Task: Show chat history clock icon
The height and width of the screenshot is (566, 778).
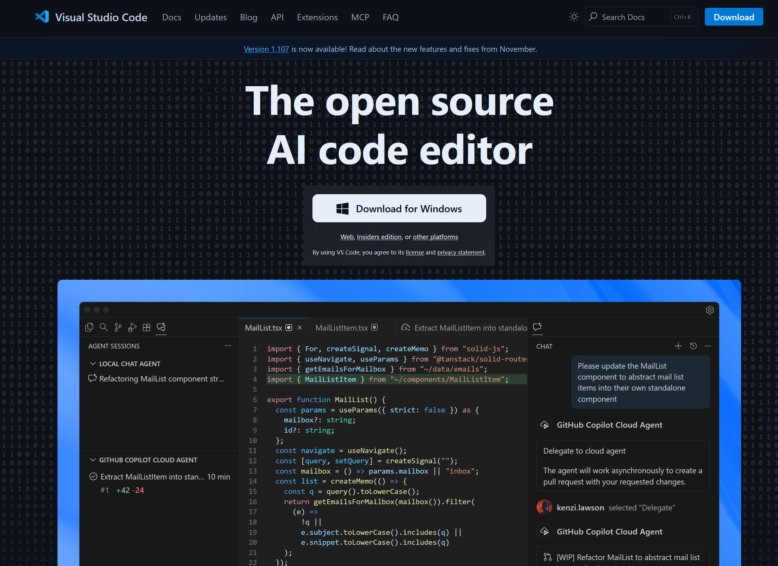Action: [x=693, y=346]
